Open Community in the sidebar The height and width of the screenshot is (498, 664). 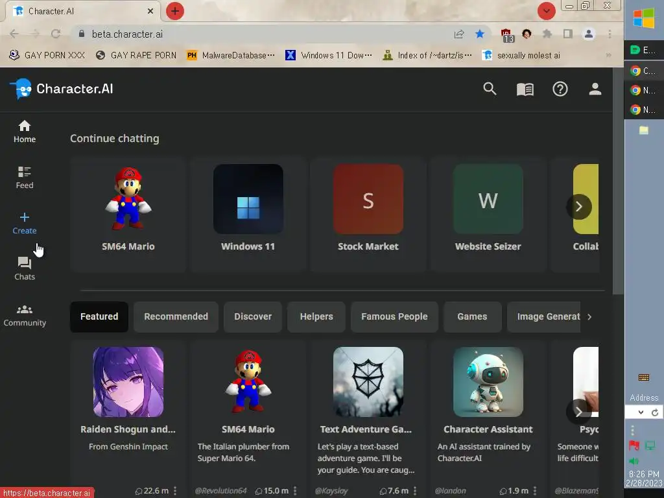click(x=25, y=316)
